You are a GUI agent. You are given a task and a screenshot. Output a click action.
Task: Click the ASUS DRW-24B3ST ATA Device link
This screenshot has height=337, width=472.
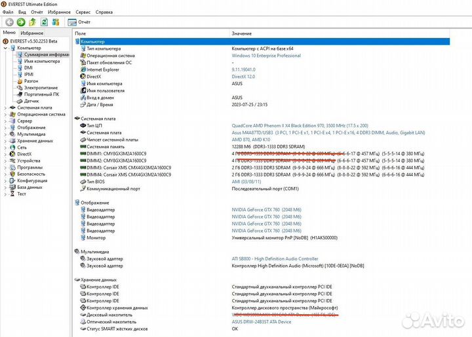click(x=262, y=322)
